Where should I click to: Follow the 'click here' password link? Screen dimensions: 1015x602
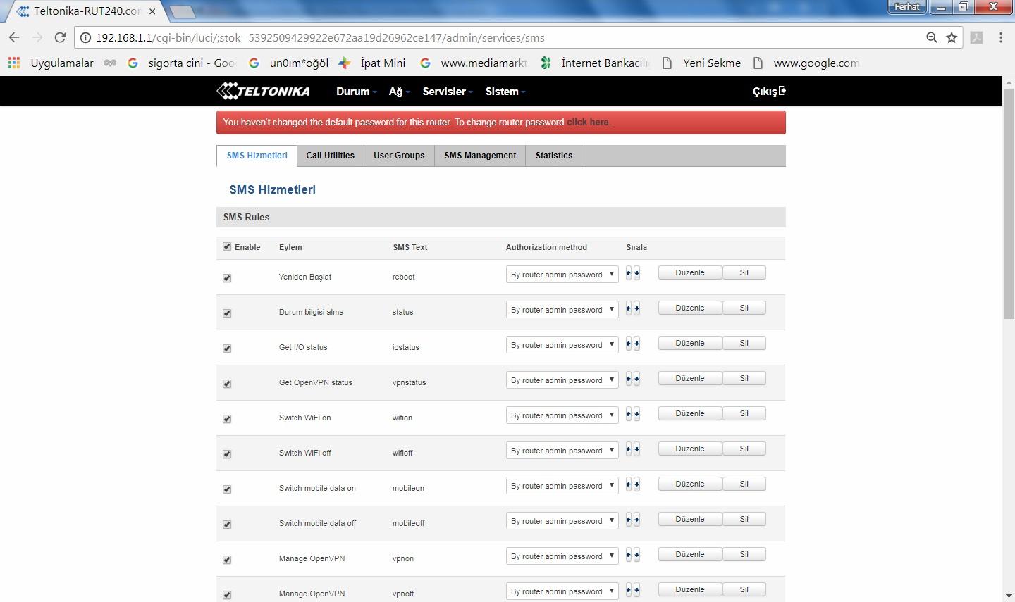coord(587,123)
